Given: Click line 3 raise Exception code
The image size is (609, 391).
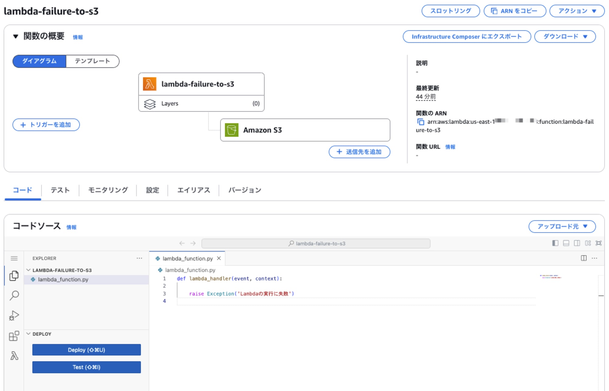Looking at the screenshot, I should click(241, 294).
